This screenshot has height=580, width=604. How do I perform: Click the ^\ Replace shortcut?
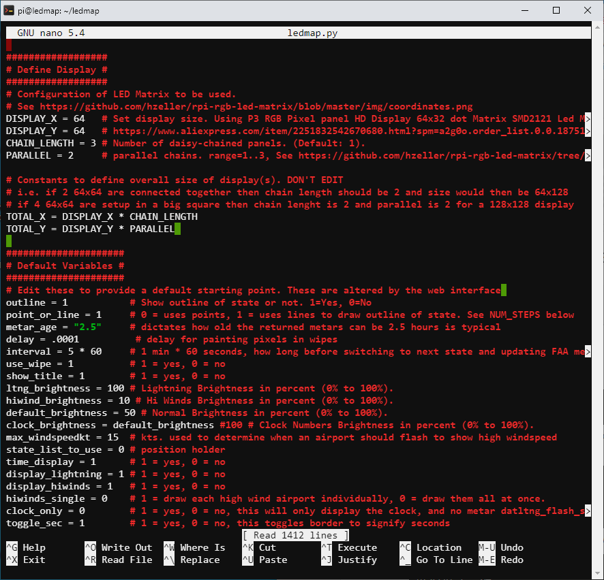point(192,560)
